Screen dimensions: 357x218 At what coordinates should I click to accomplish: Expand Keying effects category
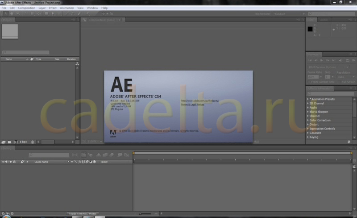pyautogui.click(x=308, y=137)
